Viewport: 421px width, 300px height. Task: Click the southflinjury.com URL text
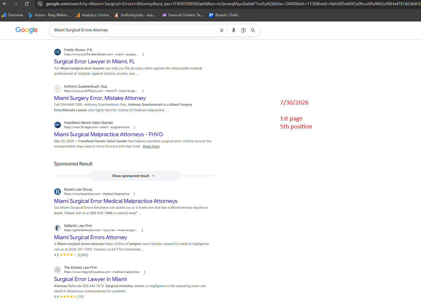[x=101, y=91]
